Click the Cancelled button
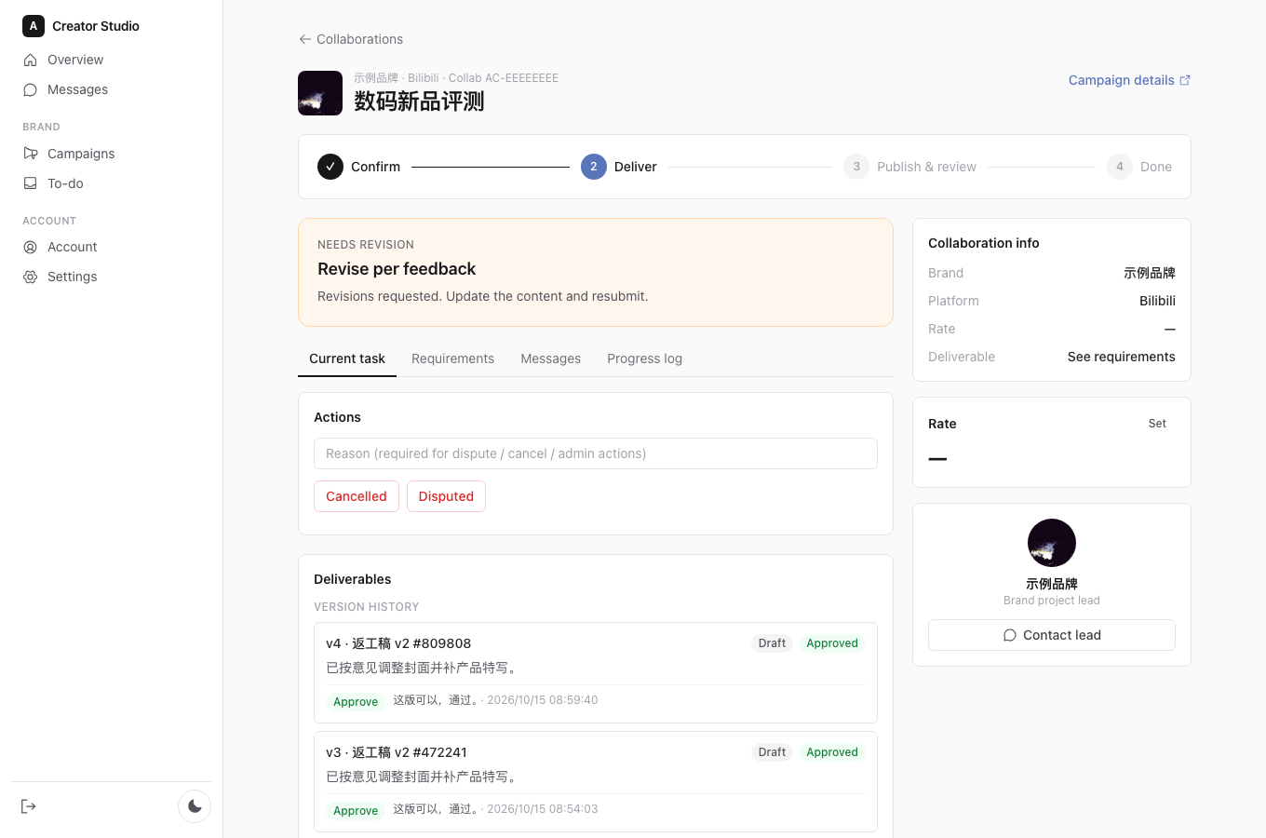The height and width of the screenshot is (838, 1266). pos(357,496)
